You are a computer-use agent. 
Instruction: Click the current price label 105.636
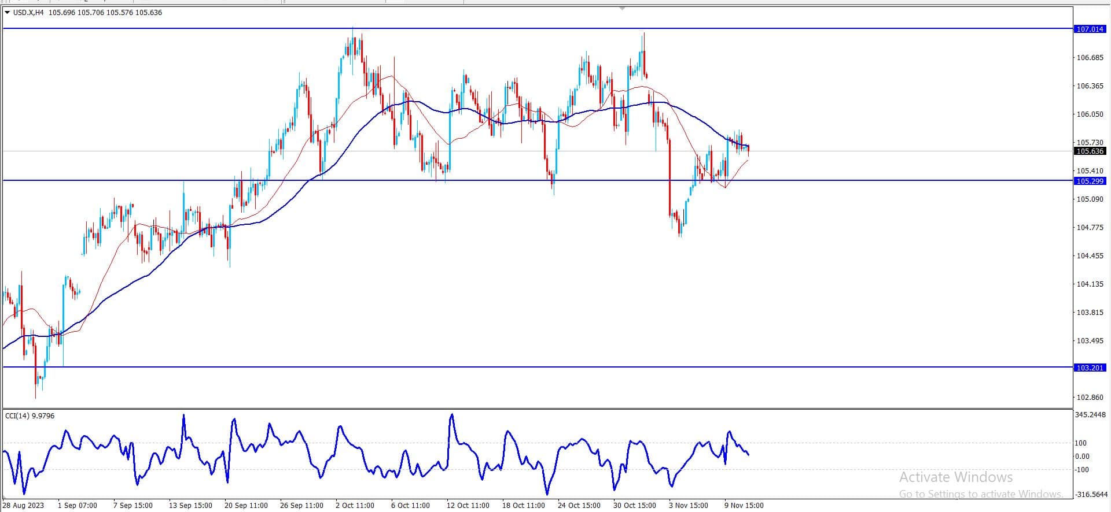click(1090, 151)
